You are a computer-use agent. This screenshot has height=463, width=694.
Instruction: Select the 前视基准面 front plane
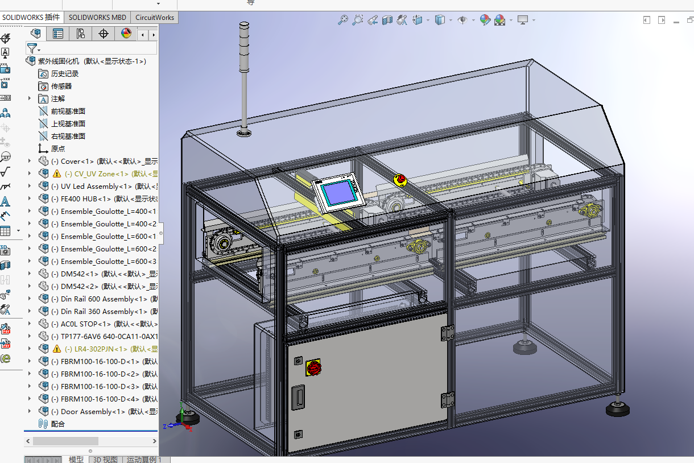pyautogui.click(x=62, y=111)
